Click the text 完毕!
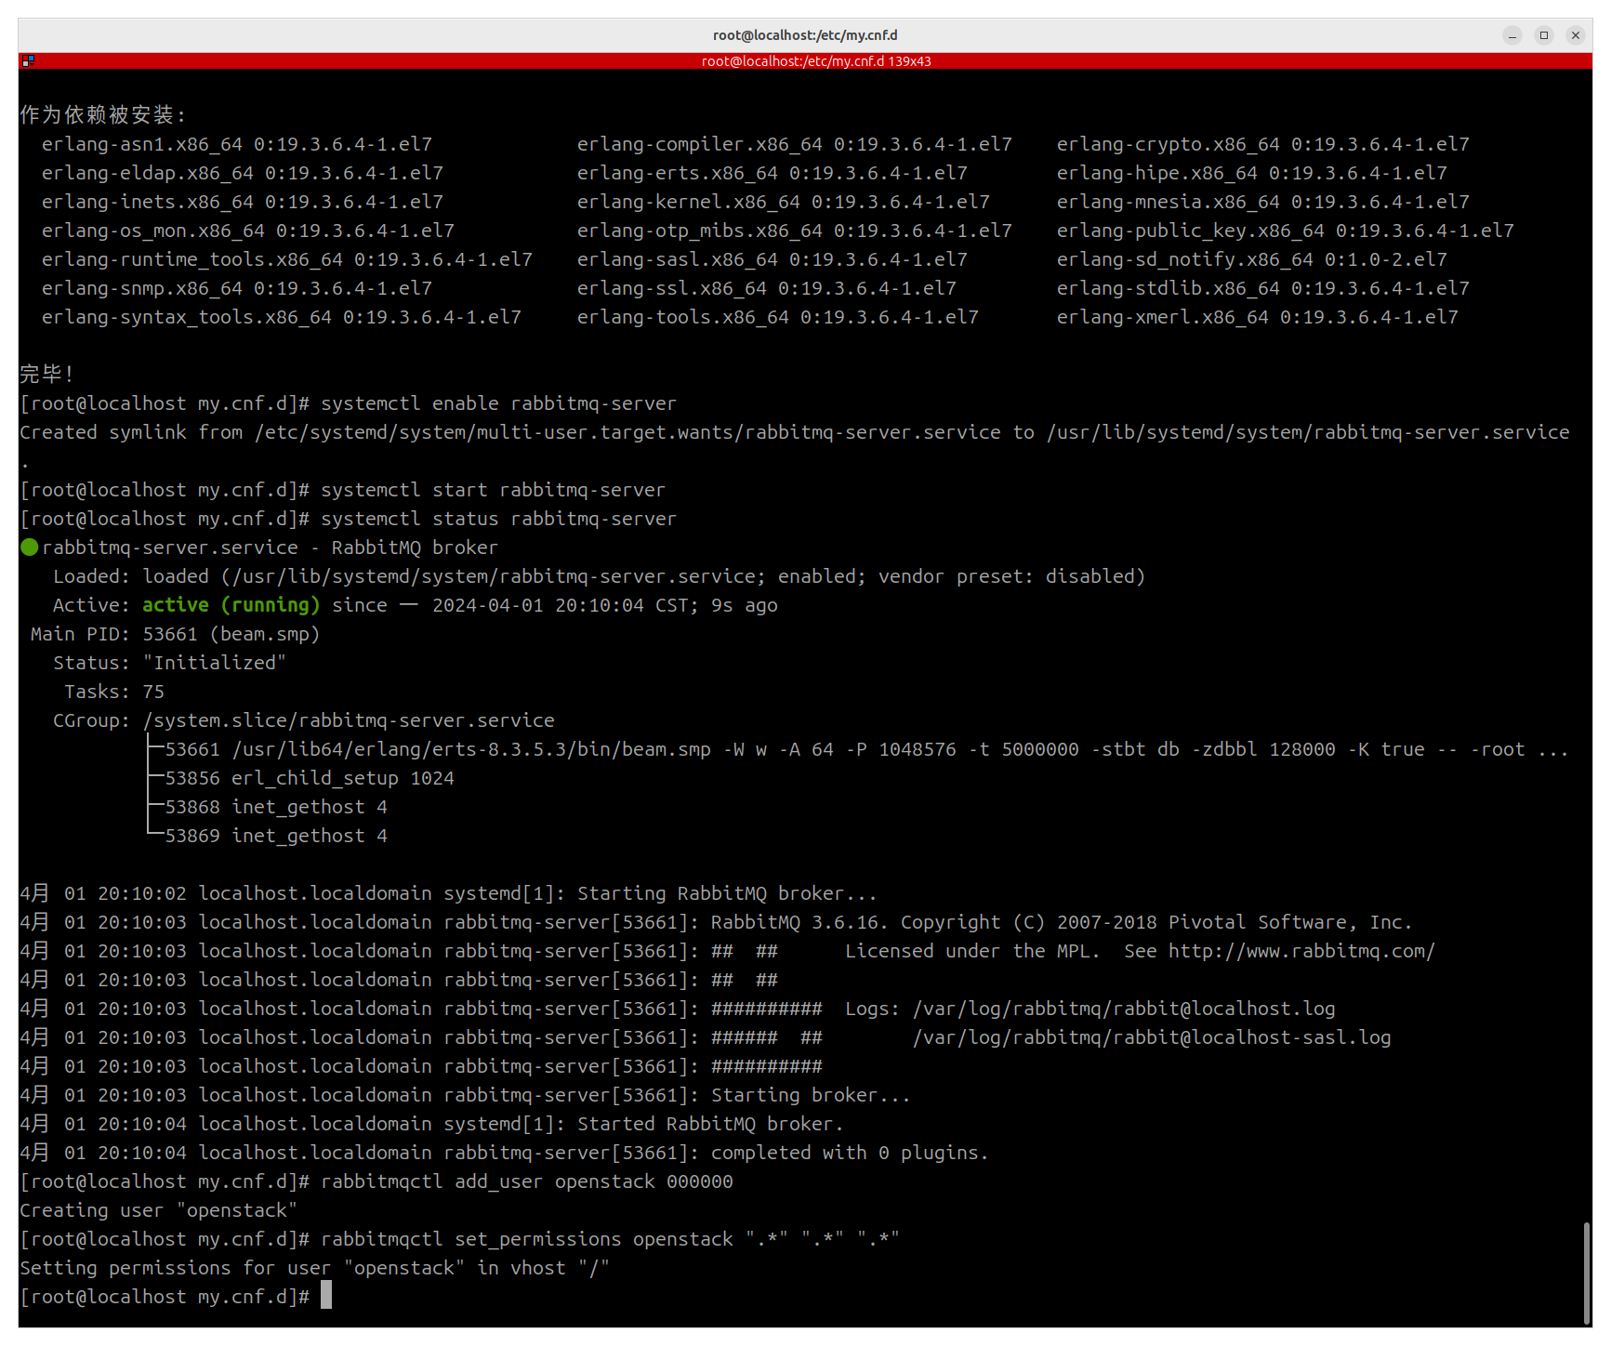This screenshot has width=1611, height=1346. 46,375
